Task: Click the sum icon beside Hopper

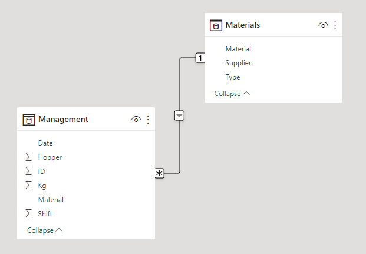Action: [x=28, y=157]
